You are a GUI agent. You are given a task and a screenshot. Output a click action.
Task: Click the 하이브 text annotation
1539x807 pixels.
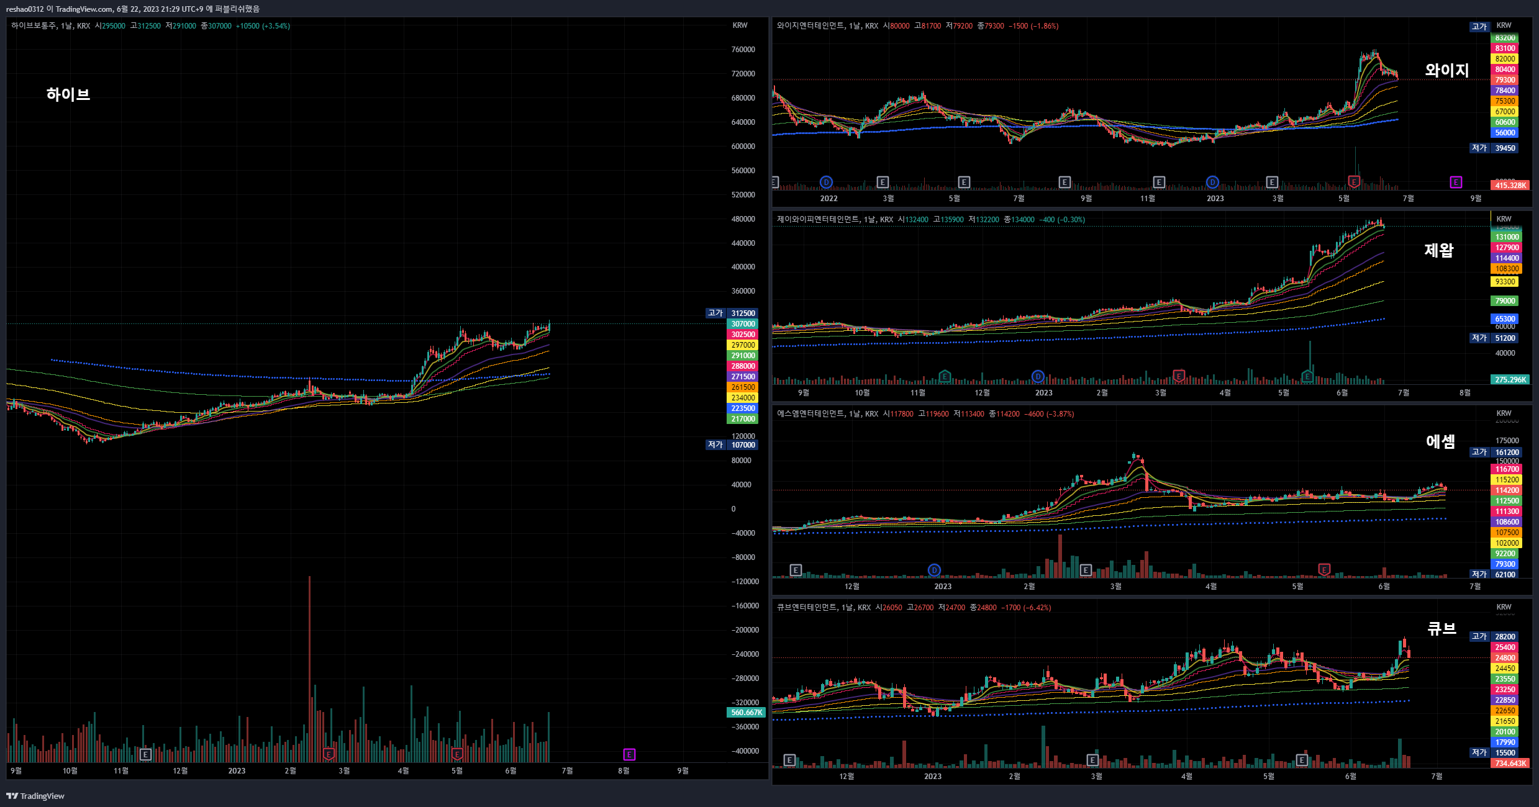click(x=68, y=94)
